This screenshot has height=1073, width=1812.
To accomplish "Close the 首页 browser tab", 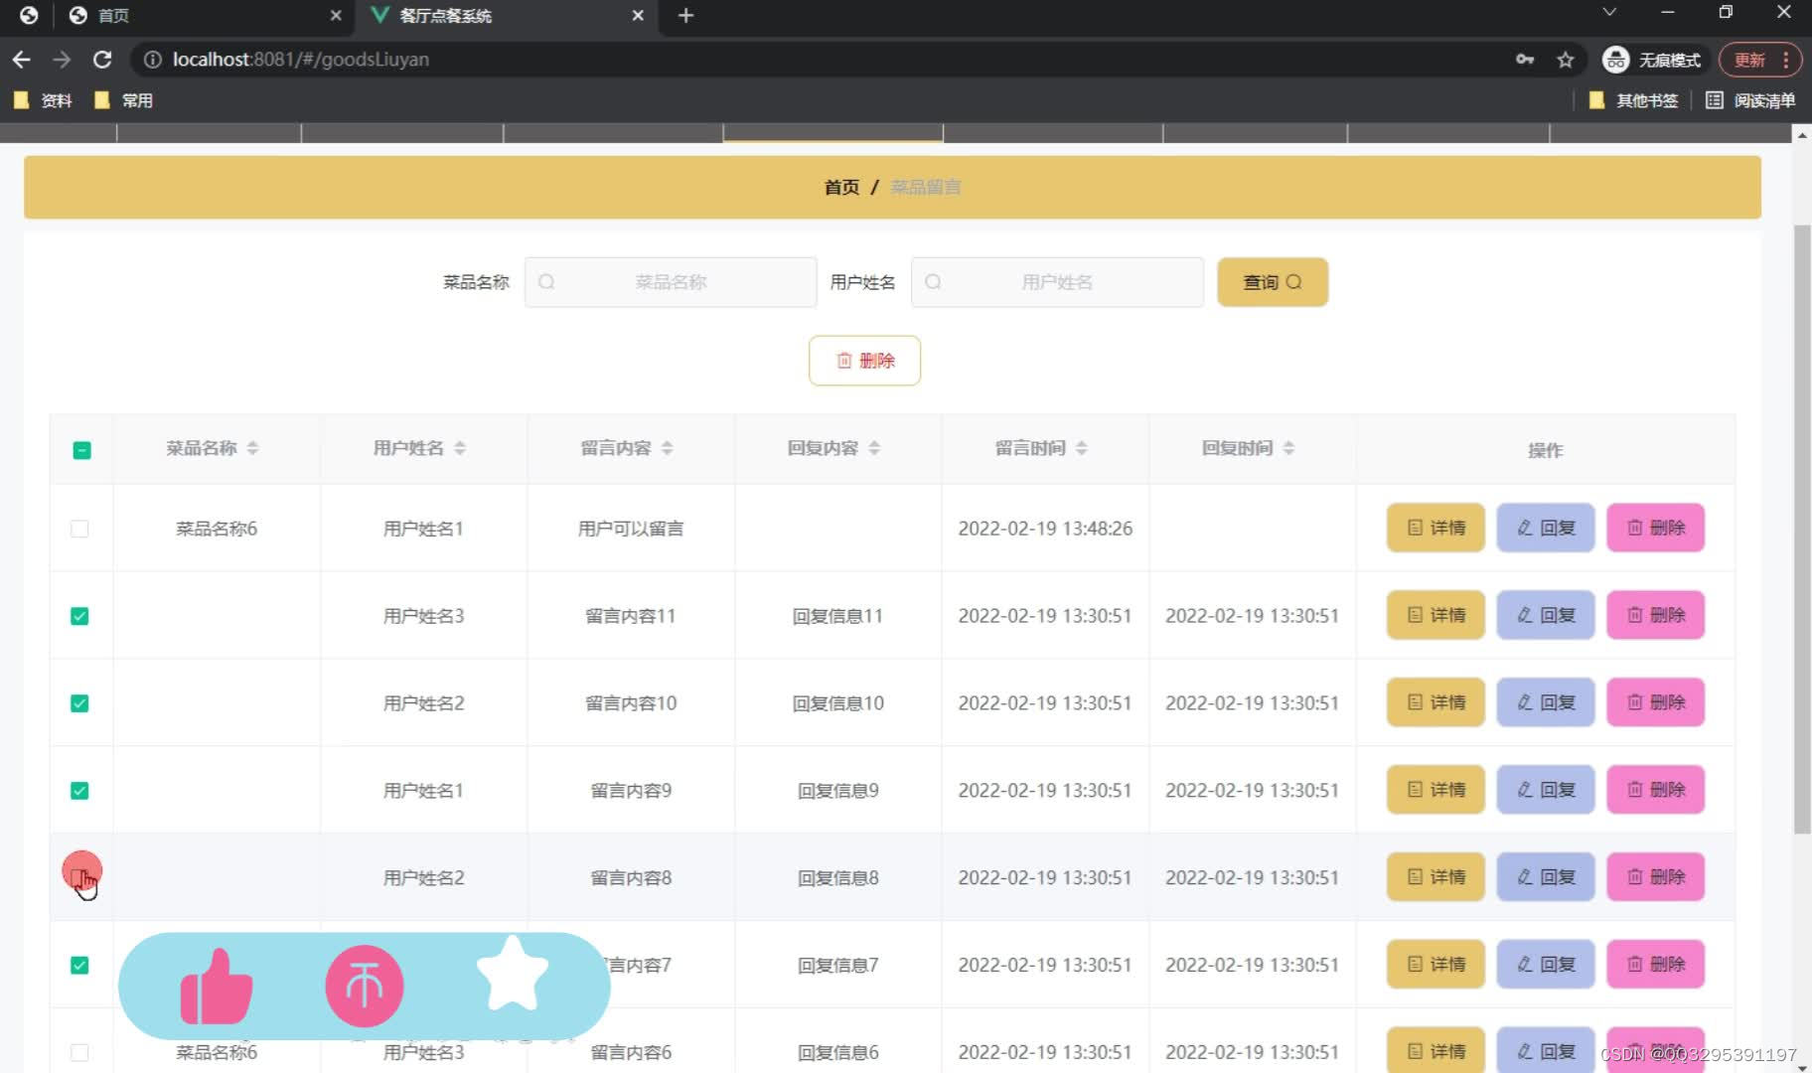I will (336, 16).
